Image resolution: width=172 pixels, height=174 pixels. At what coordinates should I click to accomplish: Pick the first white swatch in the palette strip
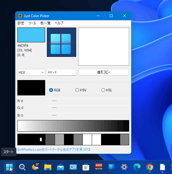point(87,139)
